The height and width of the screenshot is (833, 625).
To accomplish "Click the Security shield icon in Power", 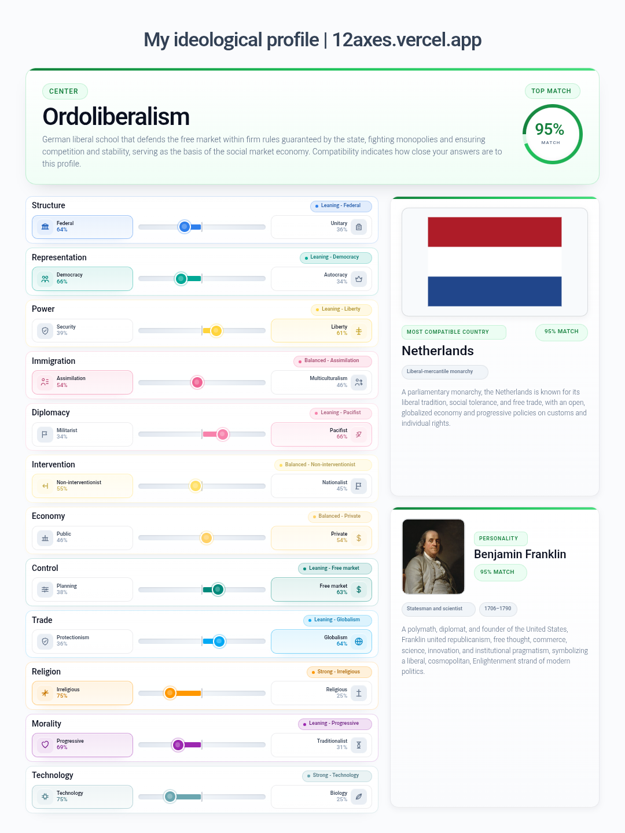I will (45, 330).
